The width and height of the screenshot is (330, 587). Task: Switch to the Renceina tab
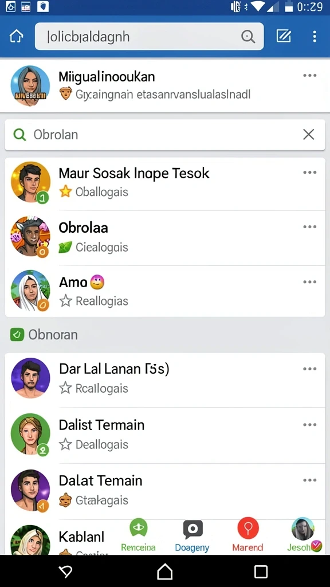point(138,536)
